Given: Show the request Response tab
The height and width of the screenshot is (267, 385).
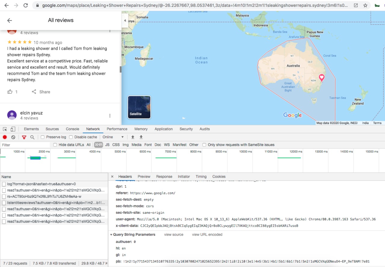Looking at the screenshot, I should [164, 176].
